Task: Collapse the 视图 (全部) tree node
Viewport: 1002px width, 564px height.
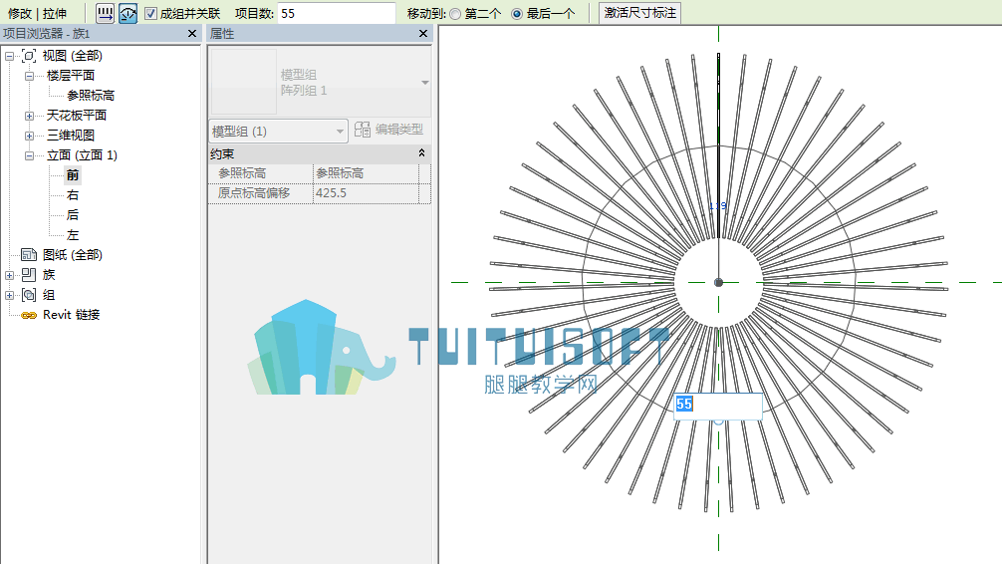Action: pos(10,56)
